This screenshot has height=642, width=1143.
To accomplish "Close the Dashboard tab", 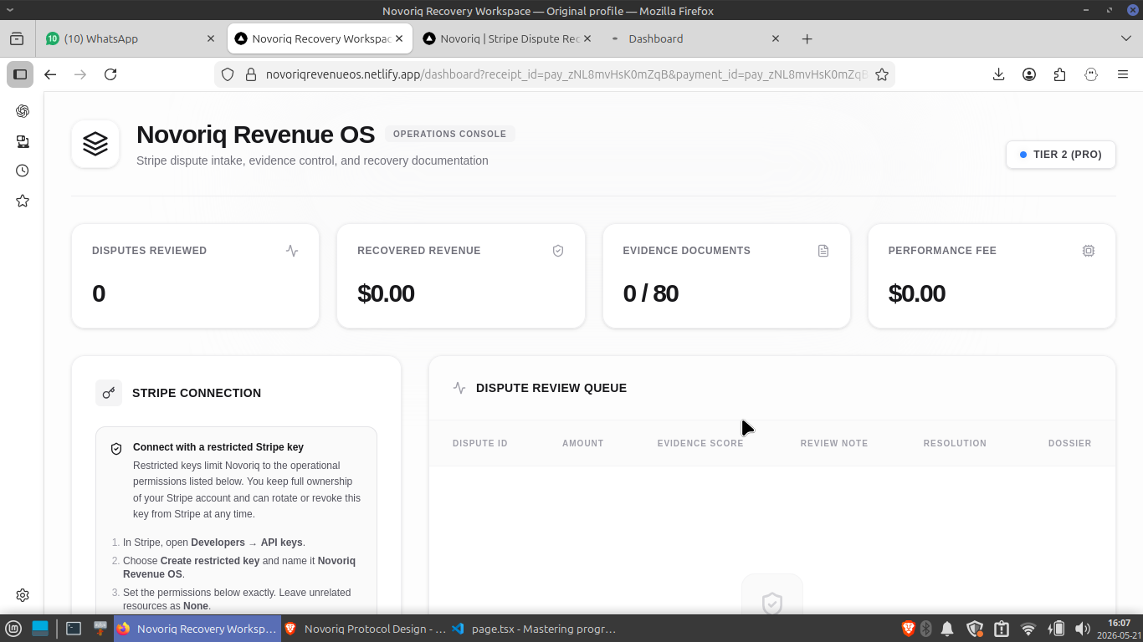I will 775,38.
